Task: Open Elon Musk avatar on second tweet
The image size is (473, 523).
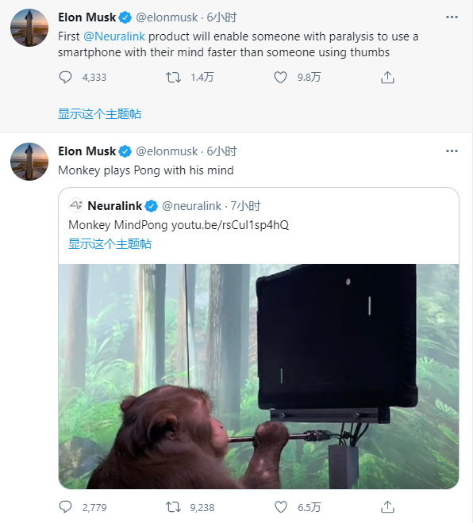Action: (x=29, y=162)
